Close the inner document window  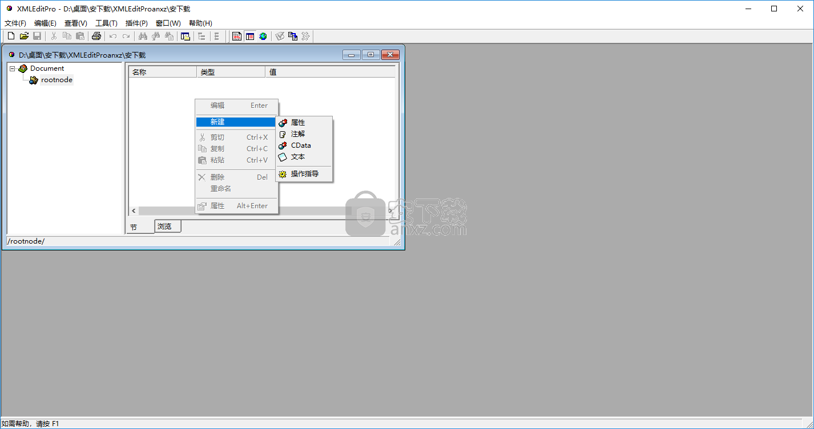[390, 55]
